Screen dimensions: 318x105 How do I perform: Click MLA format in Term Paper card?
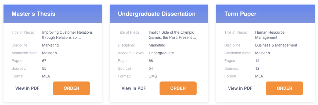[259, 76]
